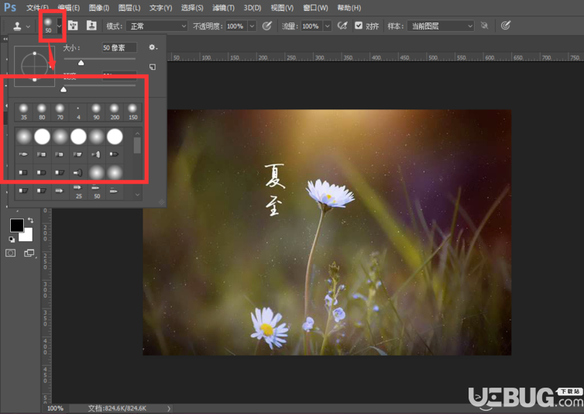
Task: Click the Ps application logo
Action: click(10, 8)
